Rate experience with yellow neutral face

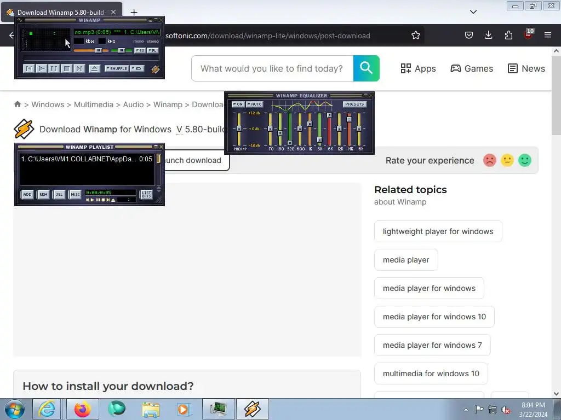click(507, 160)
